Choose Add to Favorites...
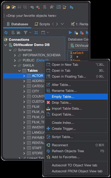 (76, 157)
